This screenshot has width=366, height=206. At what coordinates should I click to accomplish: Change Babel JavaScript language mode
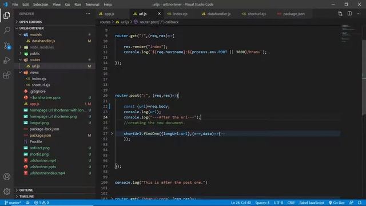[x=311, y=203]
